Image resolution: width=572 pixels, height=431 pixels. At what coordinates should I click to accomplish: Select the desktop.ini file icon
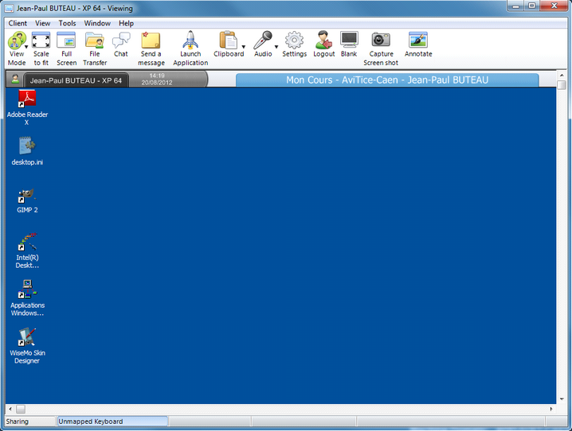click(27, 151)
